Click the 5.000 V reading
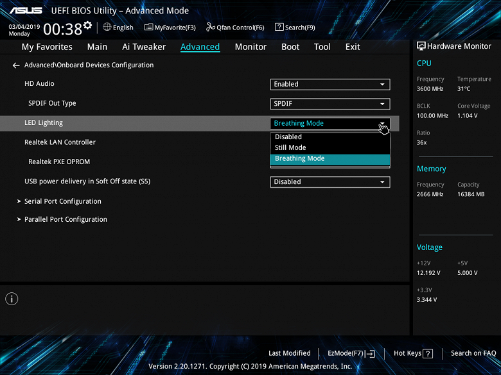Image resolution: width=501 pixels, height=375 pixels. click(467, 273)
